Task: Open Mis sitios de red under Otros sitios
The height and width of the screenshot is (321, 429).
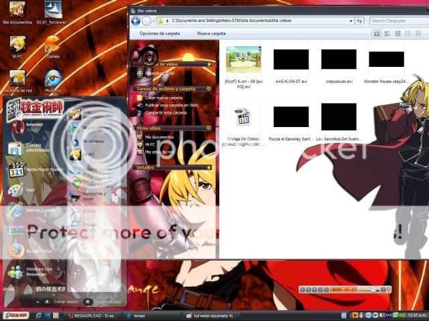Action: tap(156, 152)
